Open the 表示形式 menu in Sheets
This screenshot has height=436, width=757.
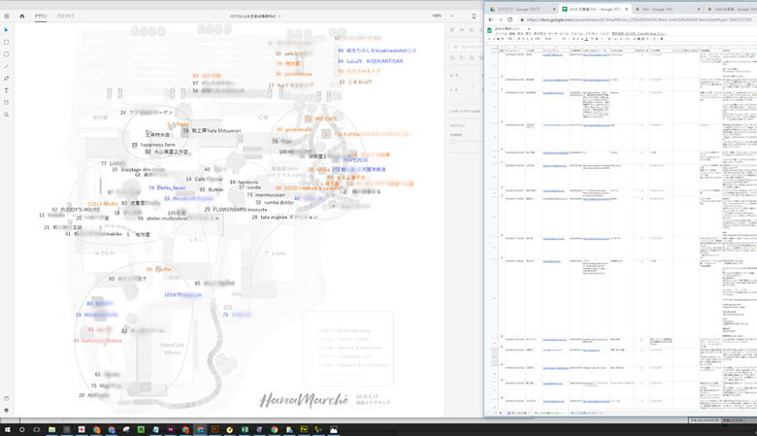click(540, 34)
